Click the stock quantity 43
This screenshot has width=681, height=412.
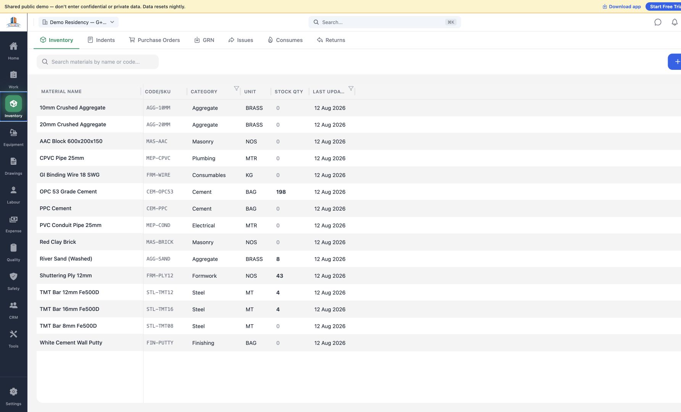280,276
